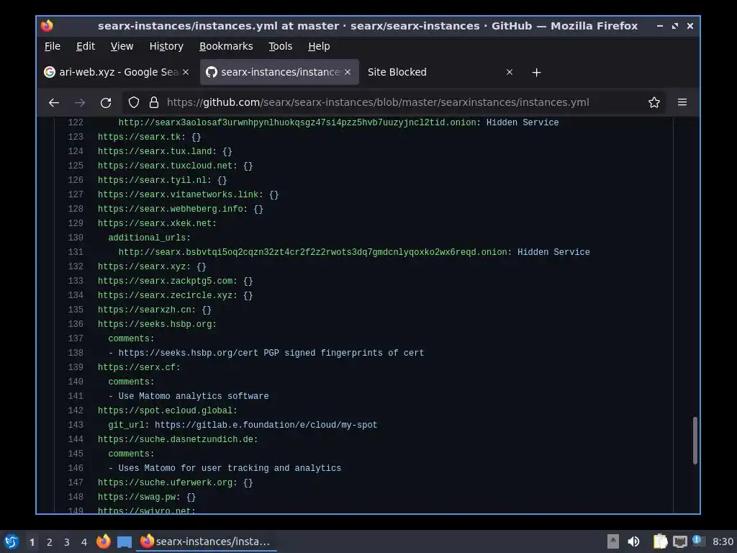Screen dimensions: 737x553
Task: Click line number 131
Action: (75, 252)
